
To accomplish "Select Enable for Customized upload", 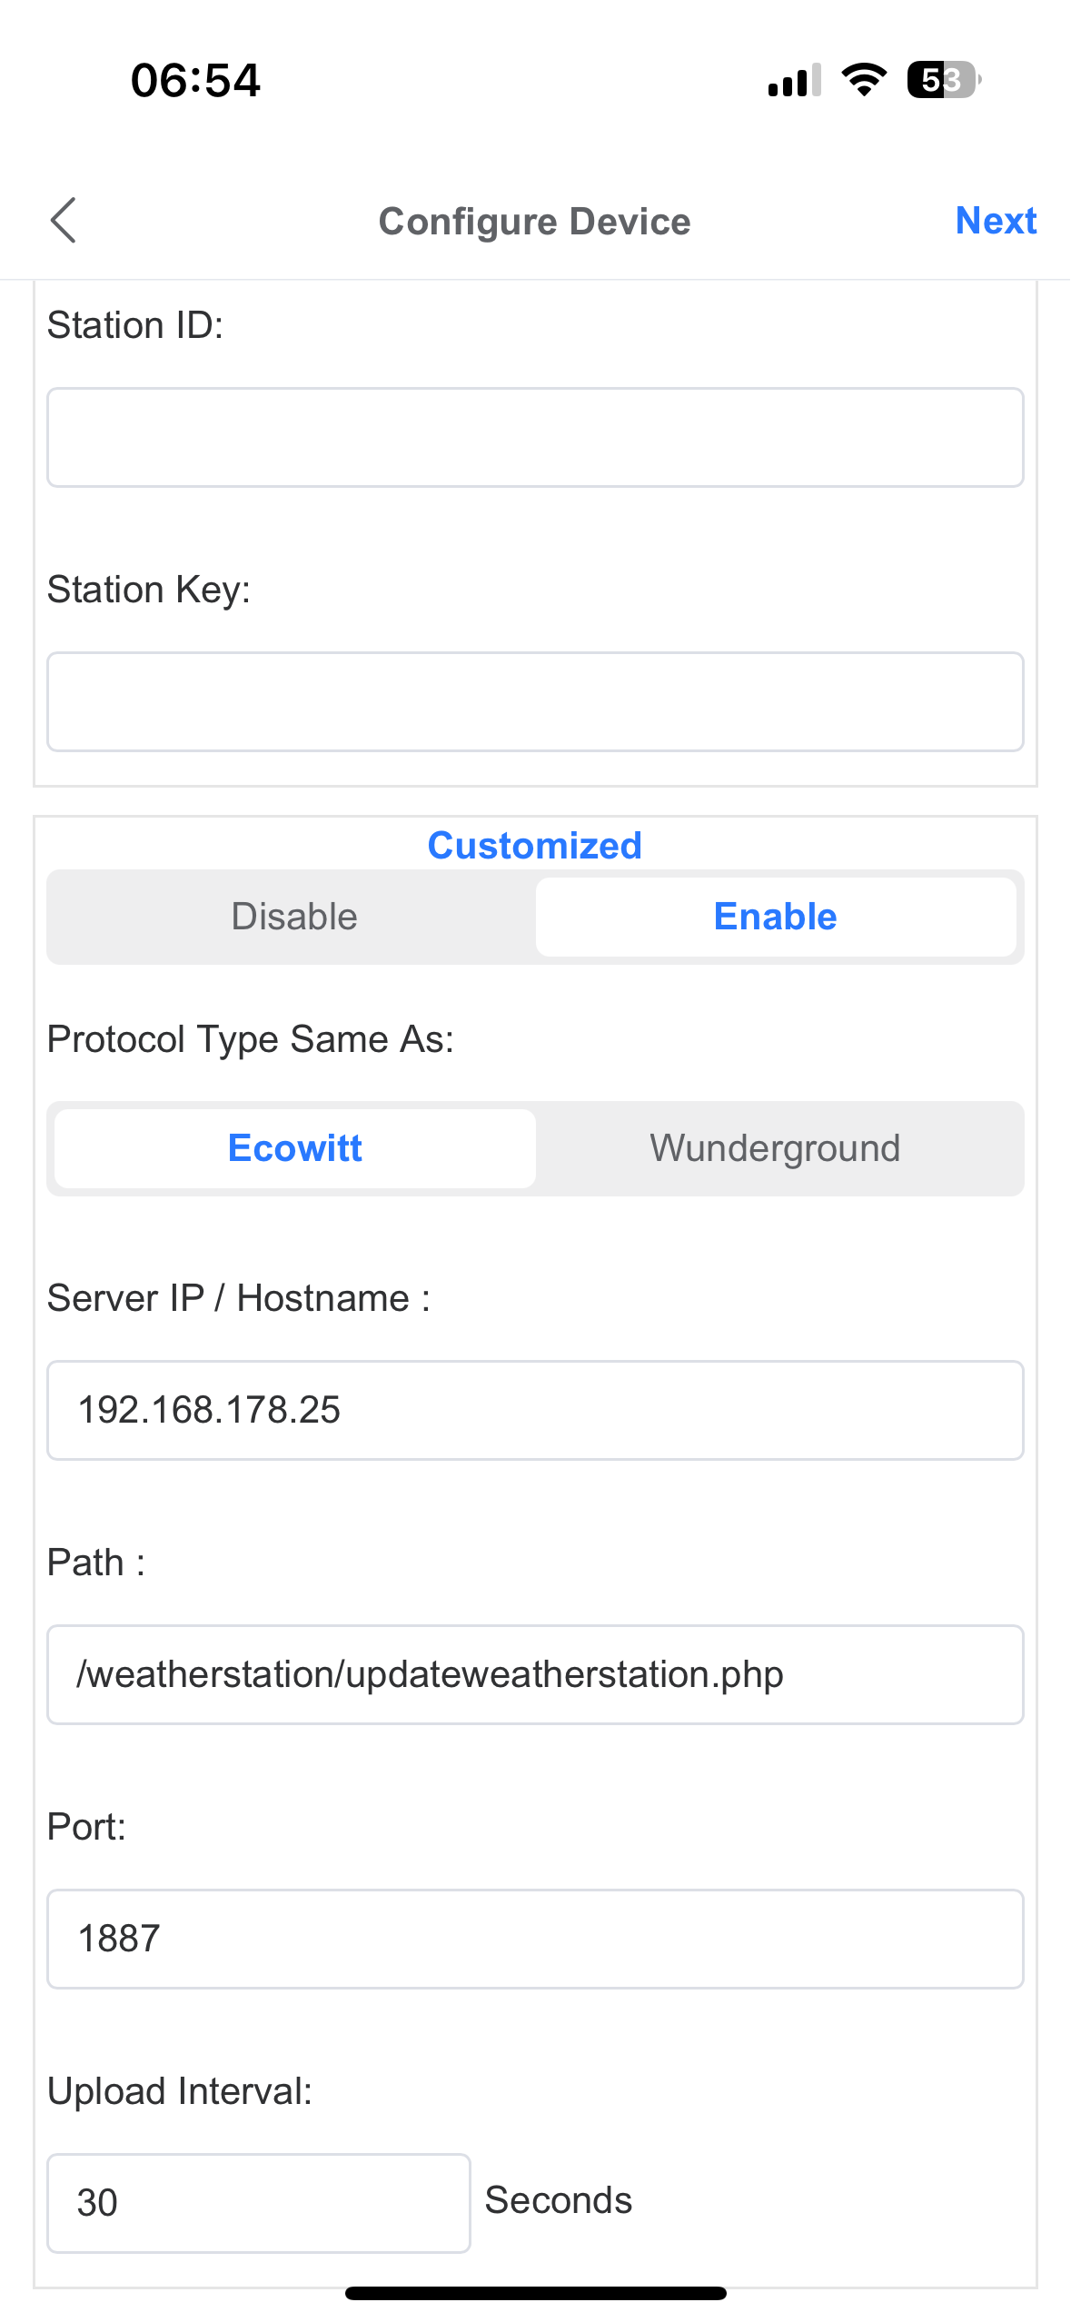I will tap(775, 917).
